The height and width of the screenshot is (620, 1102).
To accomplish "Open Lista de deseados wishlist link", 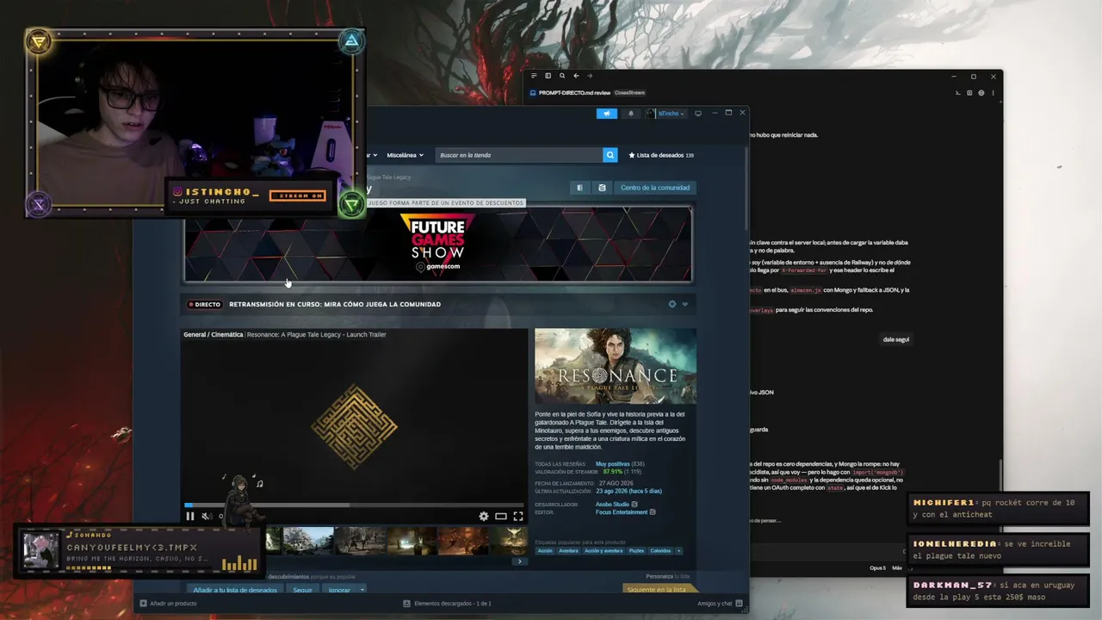I will click(x=661, y=155).
